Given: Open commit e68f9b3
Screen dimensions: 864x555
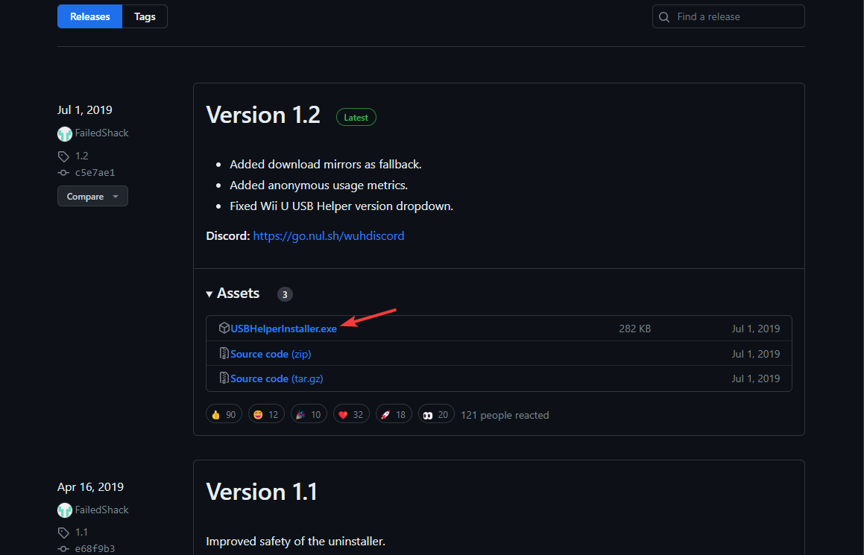Looking at the screenshot, I should 95,549.
